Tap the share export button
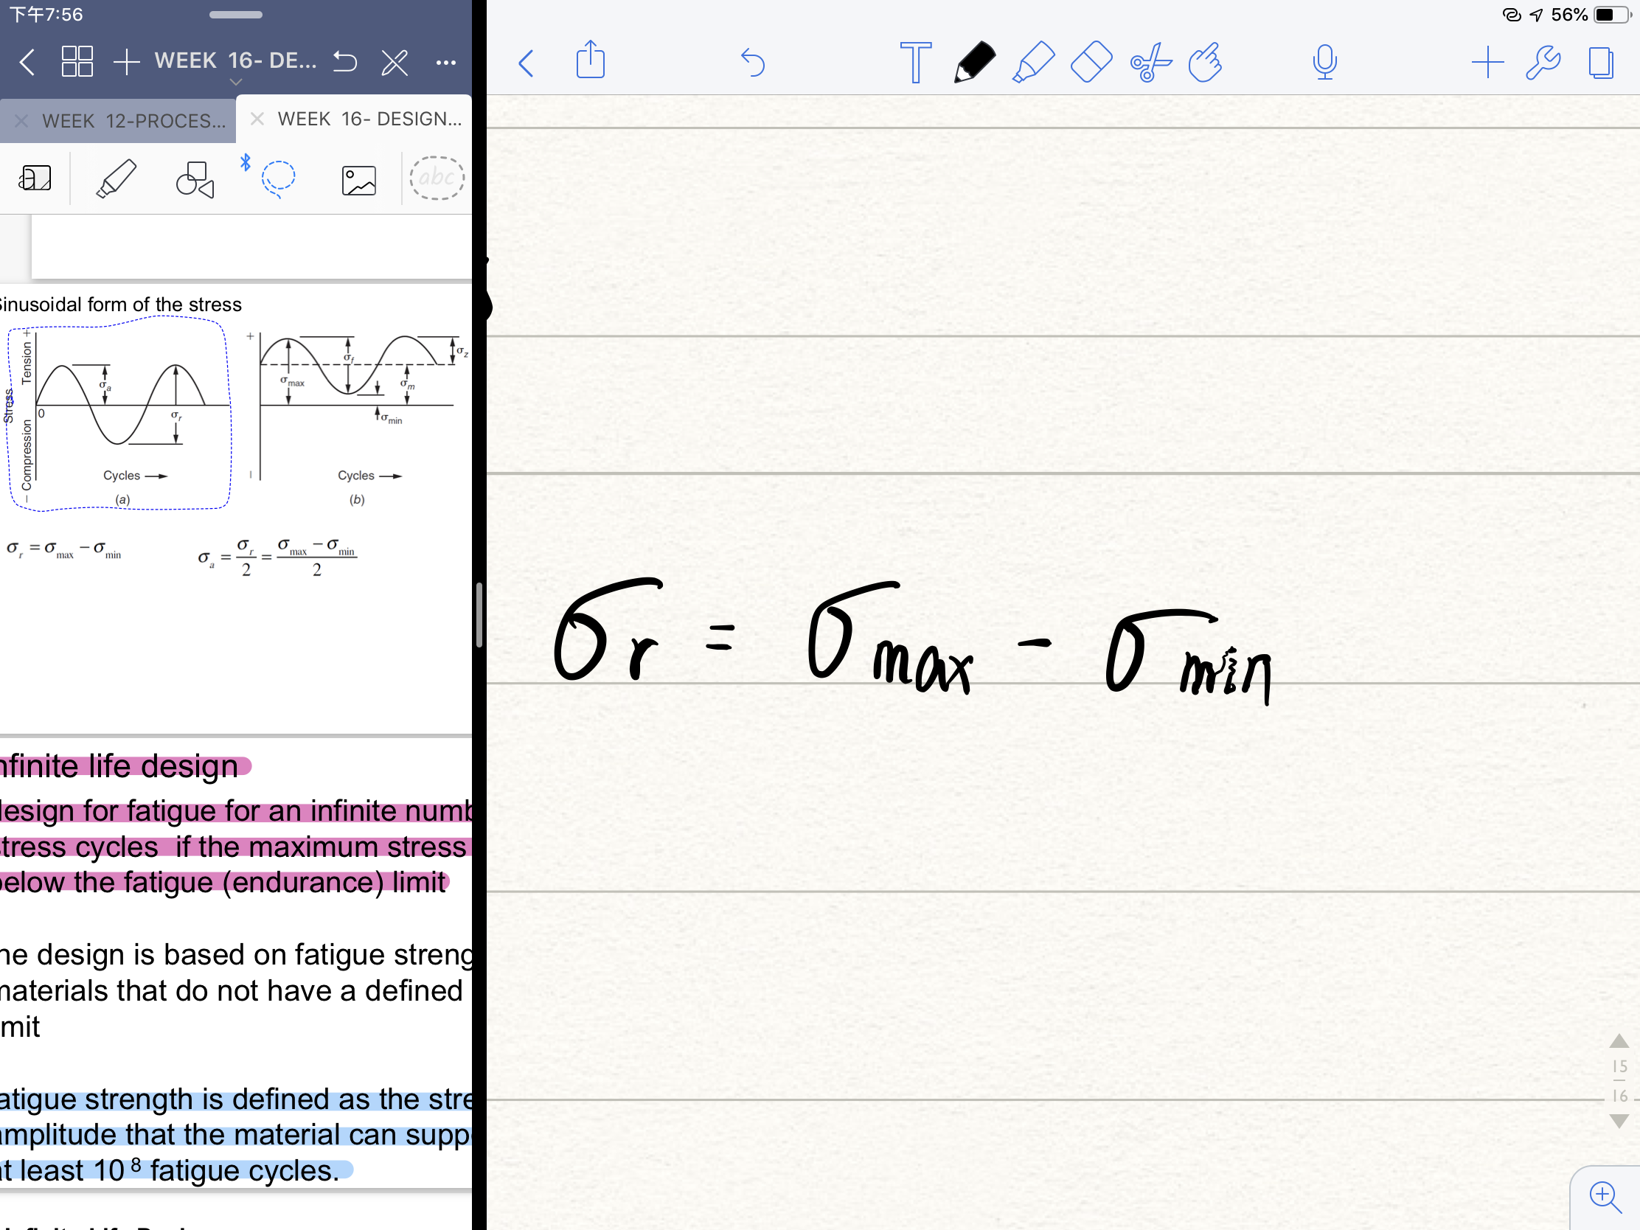The height and width of the screenshot is (1230, 1640). 590,60
